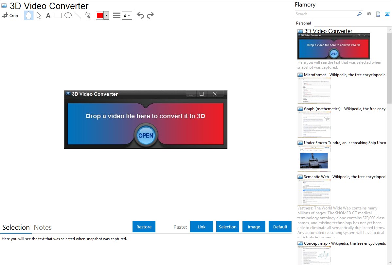Click the snapshot icon beside Microformat title
The image size is (392, 265).
[300, 75]
